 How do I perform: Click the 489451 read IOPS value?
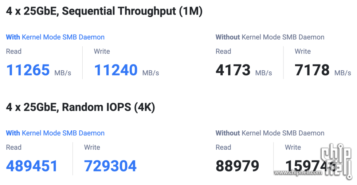pyautogui.click(x=32, y=166)
